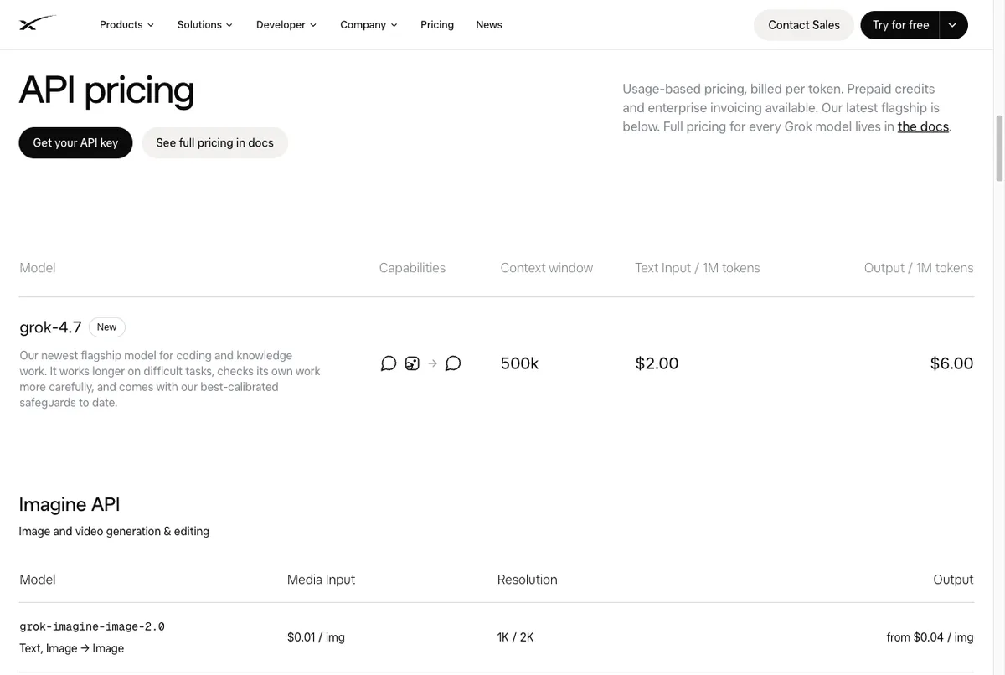Click Try for free
Viewport: 1005px width, 675px height.
coord(900,25)
